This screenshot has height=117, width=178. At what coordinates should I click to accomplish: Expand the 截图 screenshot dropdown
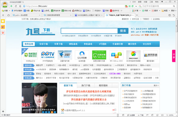click(169, 11)
